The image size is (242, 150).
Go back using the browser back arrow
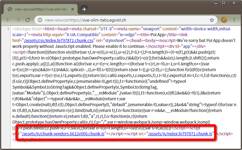(8, 20)
